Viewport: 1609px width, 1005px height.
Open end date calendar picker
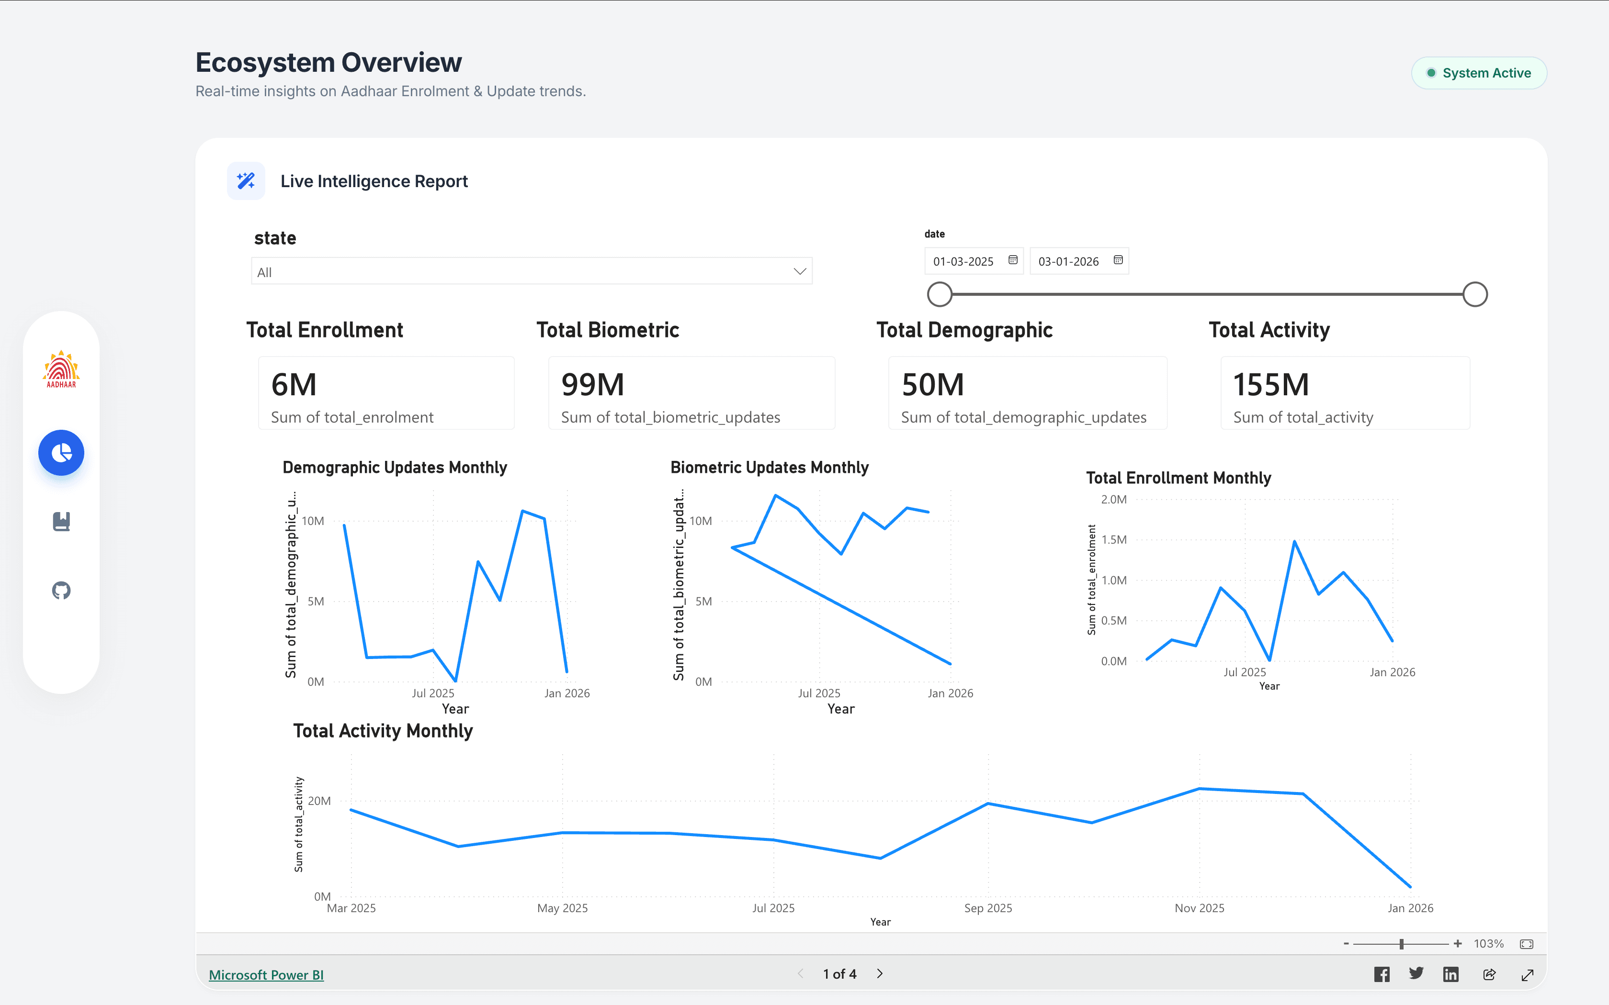point(1118,260)
